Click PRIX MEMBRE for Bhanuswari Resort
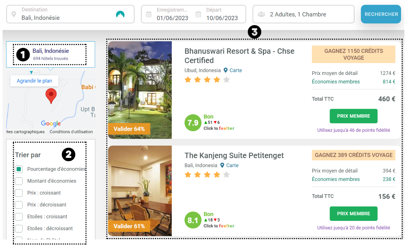 click(x=353, y=116)
